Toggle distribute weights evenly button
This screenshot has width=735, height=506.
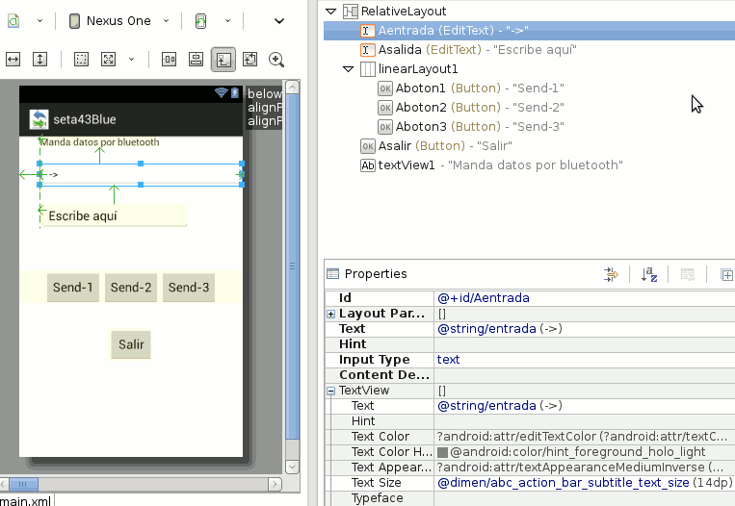169,60
